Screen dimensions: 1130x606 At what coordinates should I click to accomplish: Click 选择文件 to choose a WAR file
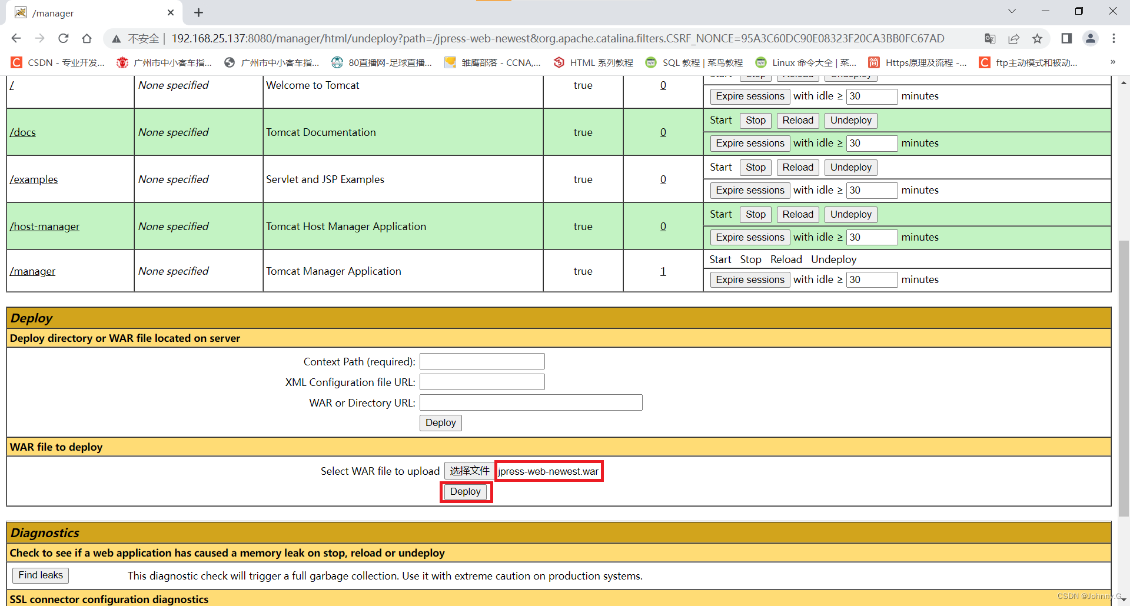pos(469,471)
